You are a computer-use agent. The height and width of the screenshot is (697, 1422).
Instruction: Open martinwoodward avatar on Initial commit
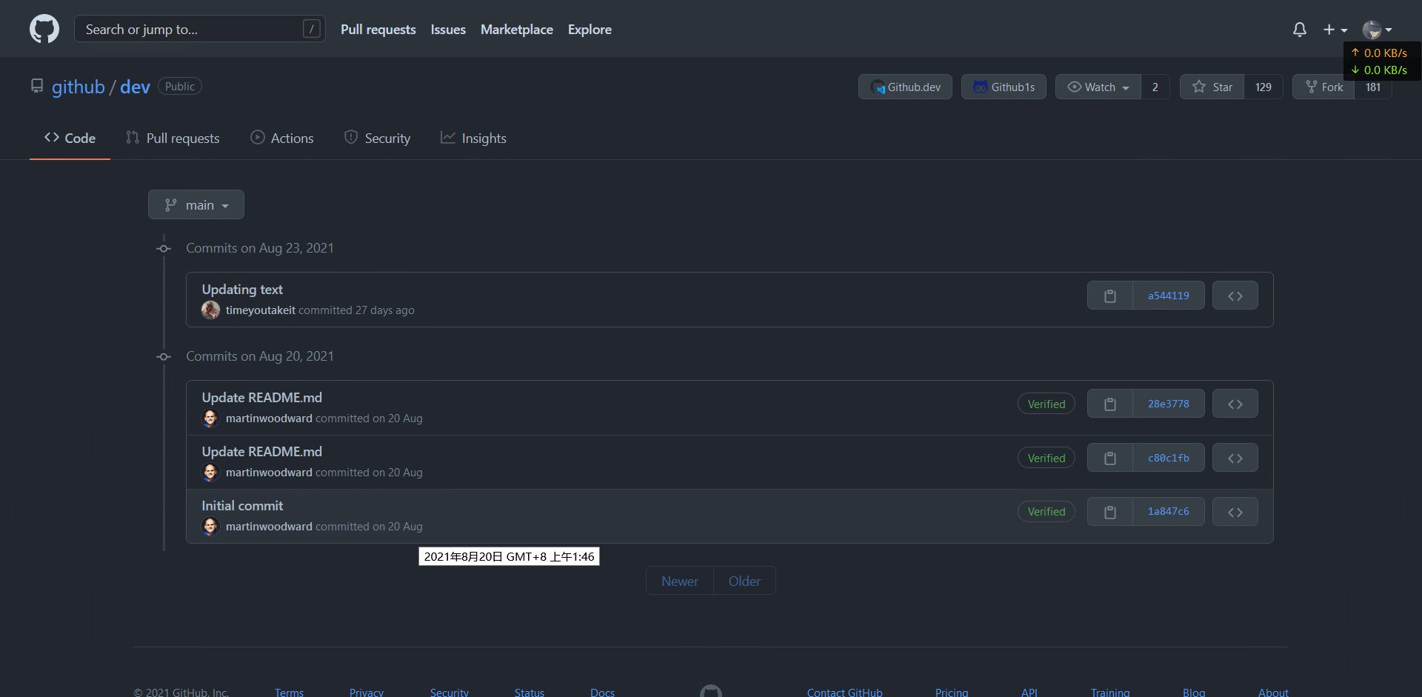(x=211, y=527)
